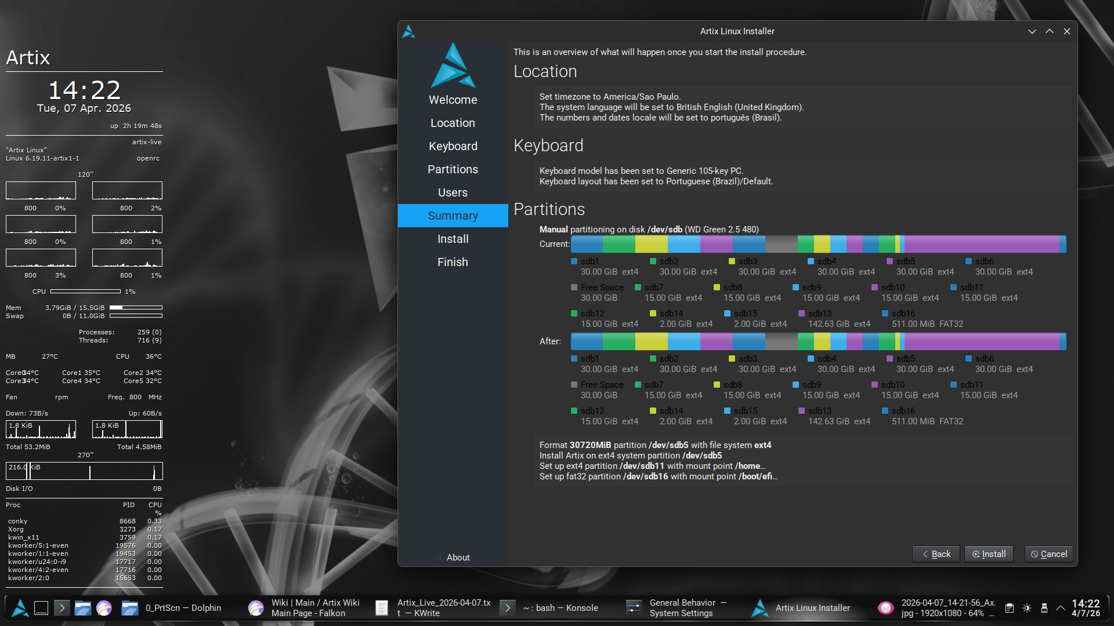This screenshot has width=1114, height=626.
Task: Open the brightness tray icon
Action: tap(1027, 608)
